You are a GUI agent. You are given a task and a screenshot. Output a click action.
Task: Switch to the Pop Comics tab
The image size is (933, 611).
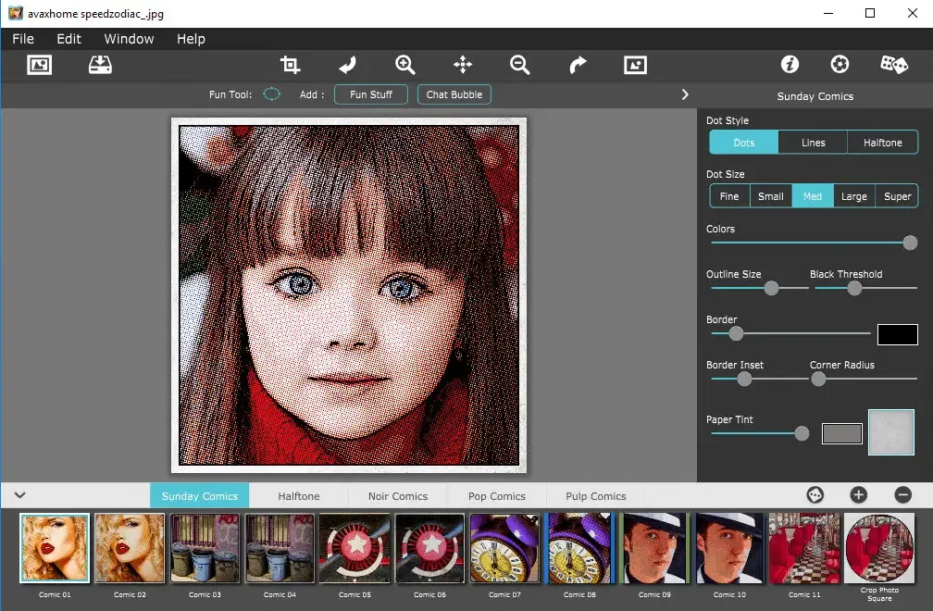point(496,496)
